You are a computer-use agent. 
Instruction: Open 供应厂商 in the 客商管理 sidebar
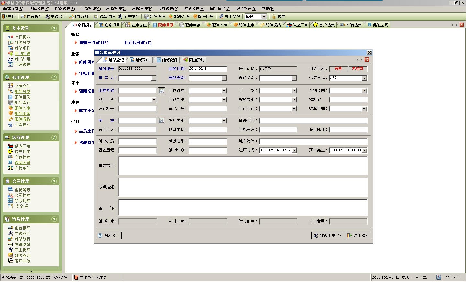coord(19,146)
